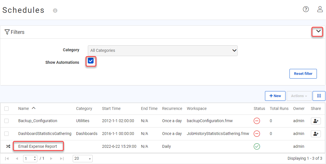Open the column display options icon next to Actions
Viewport: 326px width, 164px height.
pyautogui.click(x=319, y=96)
